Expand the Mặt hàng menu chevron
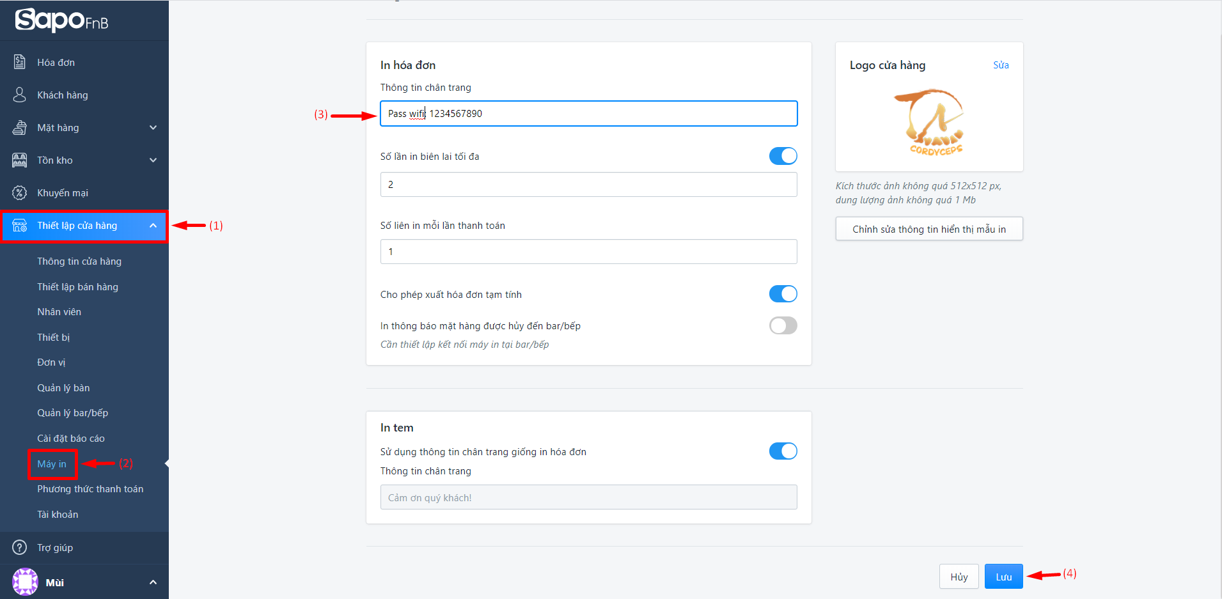The image size is (1222, 599). pyautogui.click(x=153, y=128)
